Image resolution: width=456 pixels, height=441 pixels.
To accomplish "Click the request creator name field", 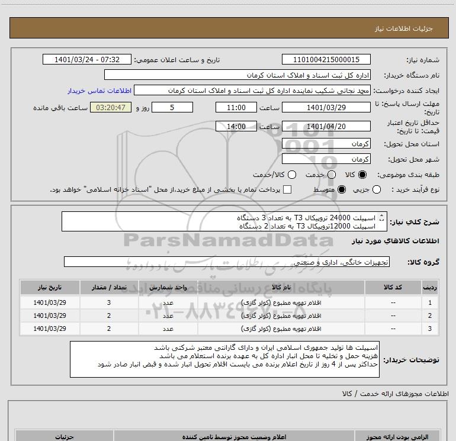I will (252, 91).
